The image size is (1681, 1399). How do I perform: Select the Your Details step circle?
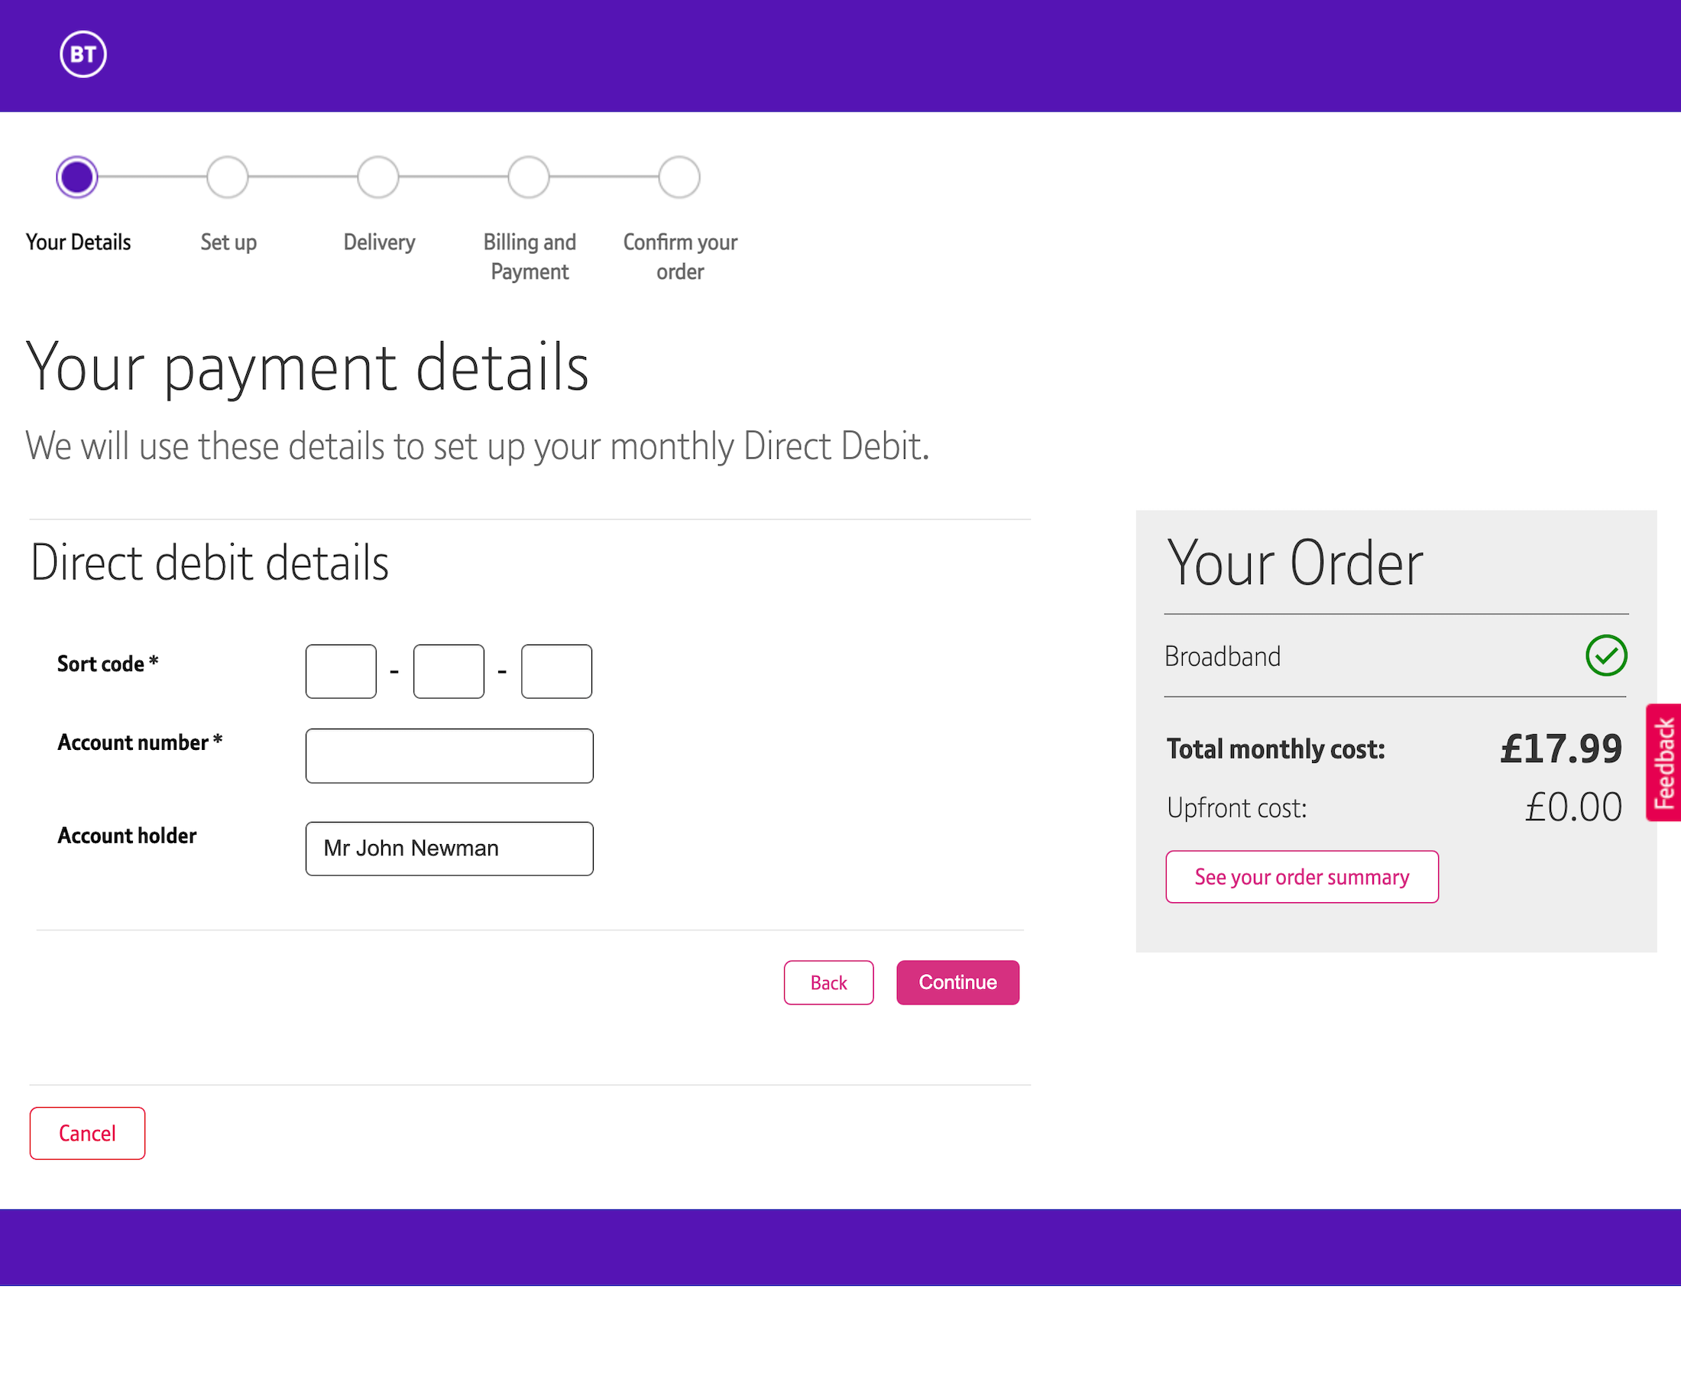tap(77, 177)
